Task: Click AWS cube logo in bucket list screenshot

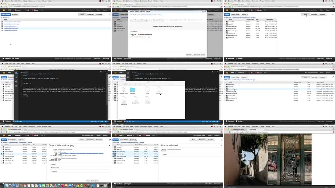Action: 4,10
